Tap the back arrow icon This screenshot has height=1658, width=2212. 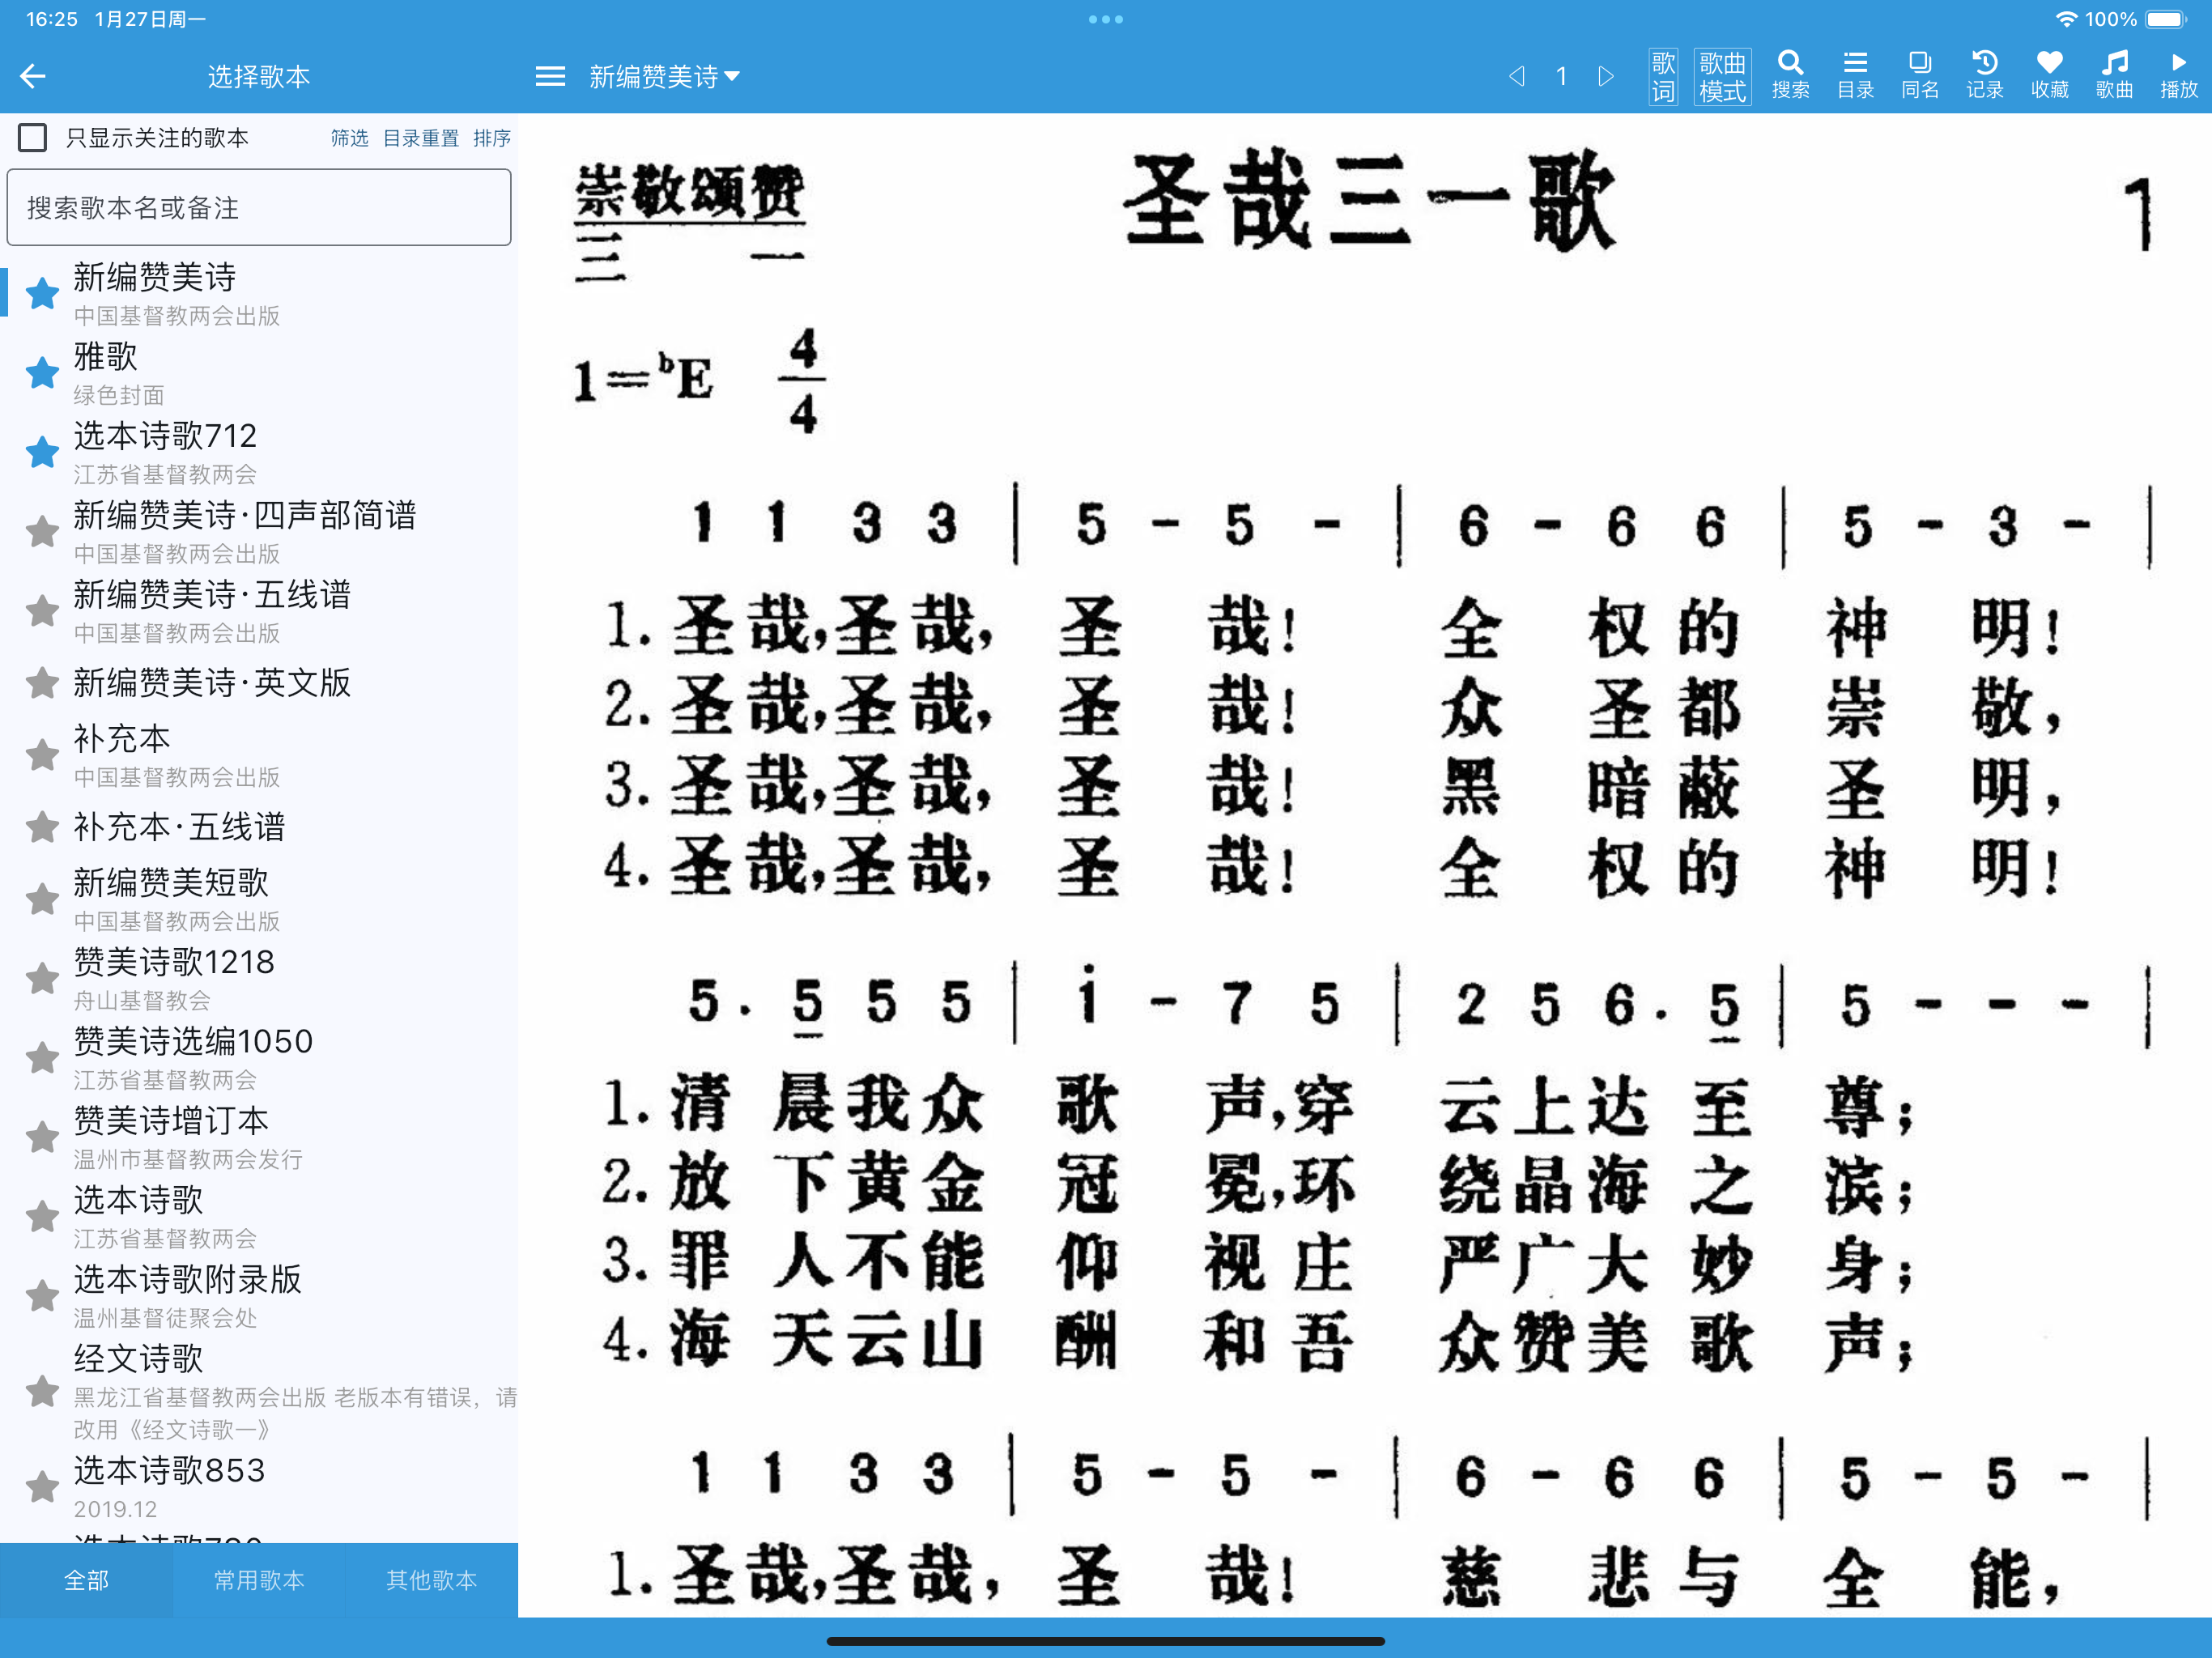(x=33, y=76)
